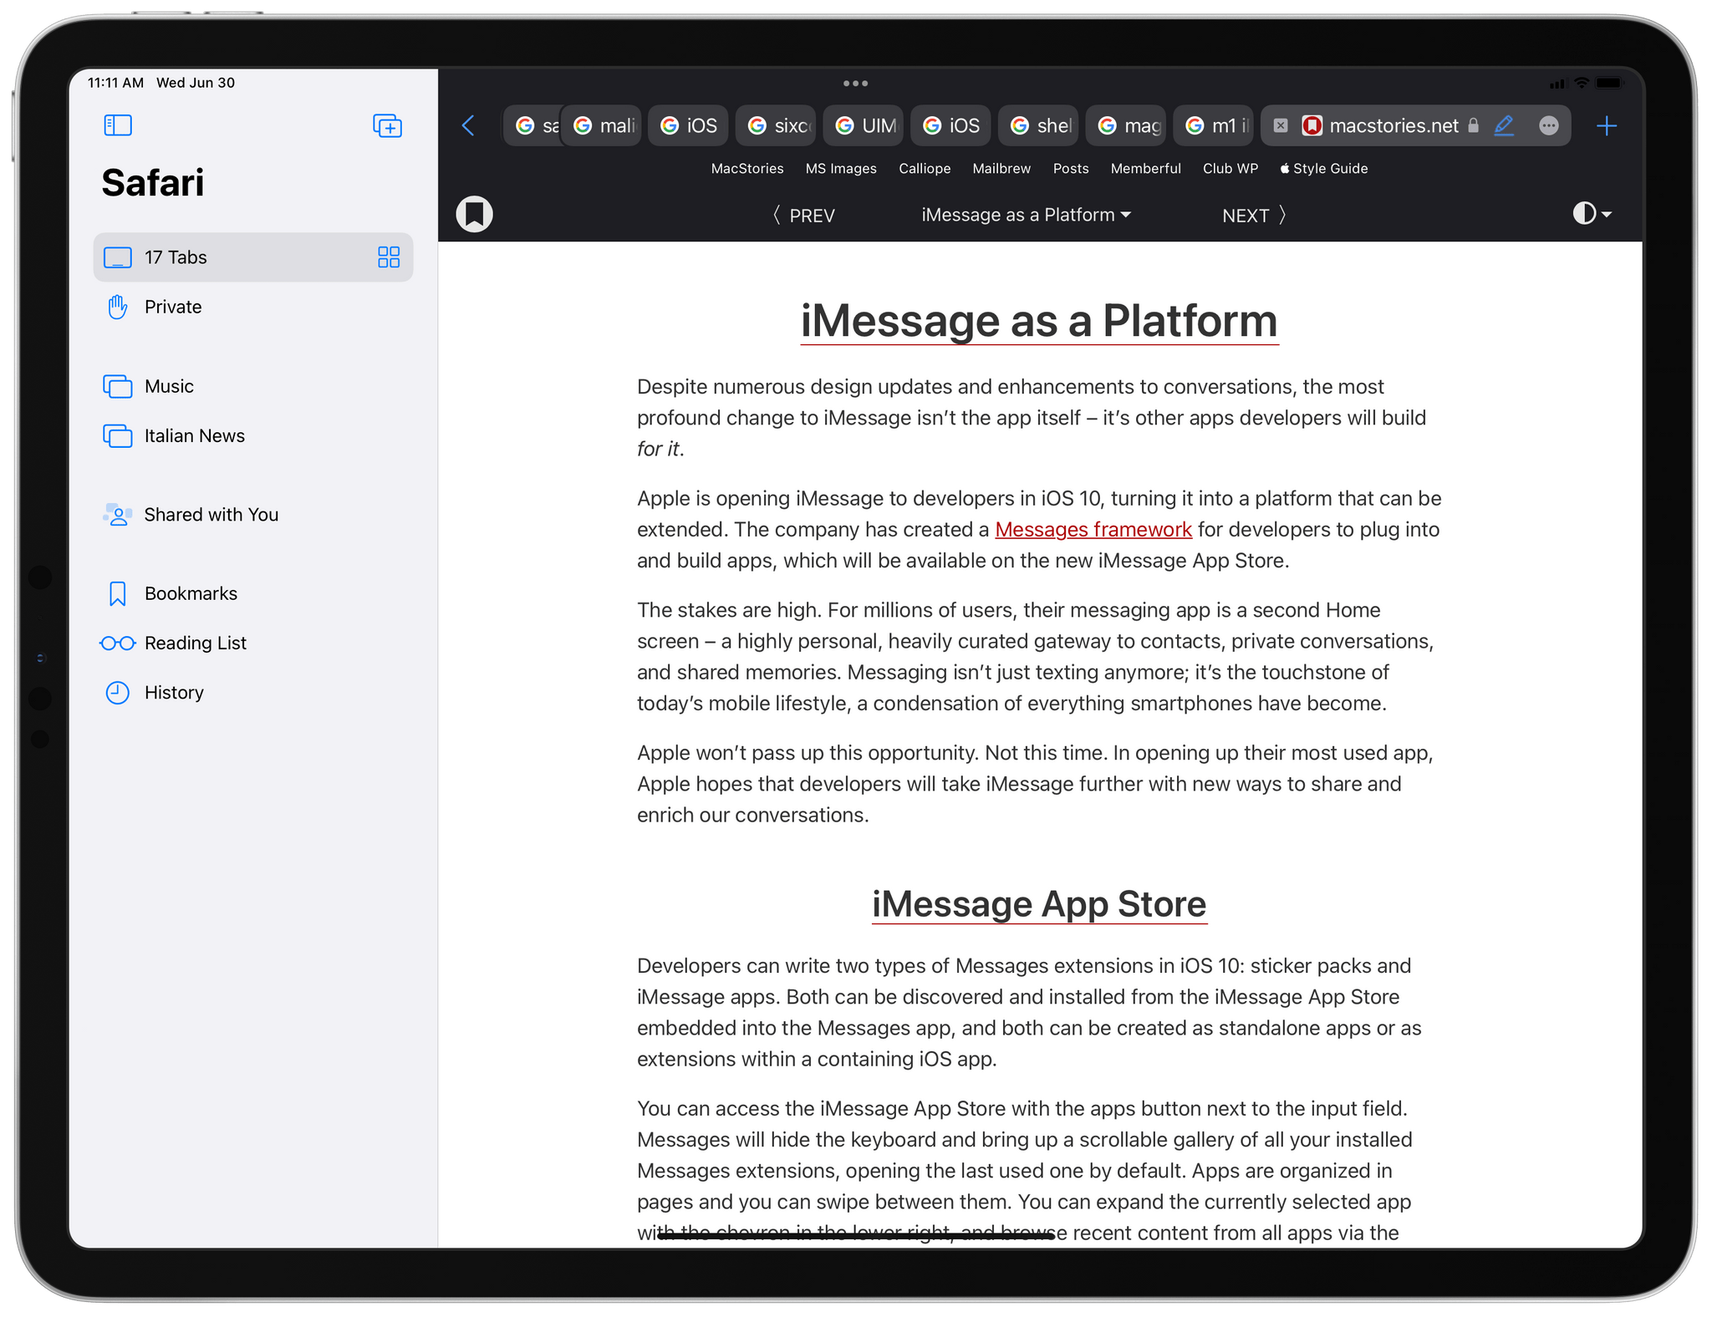Click the tab grid view expander in sidebar
The image size is (1712, 1317).
coord(388,257)
